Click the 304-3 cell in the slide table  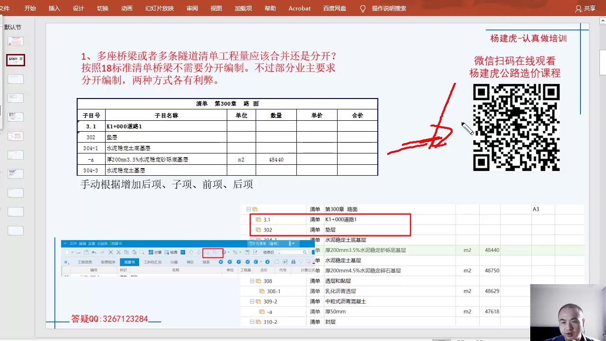tap(91, 170)
